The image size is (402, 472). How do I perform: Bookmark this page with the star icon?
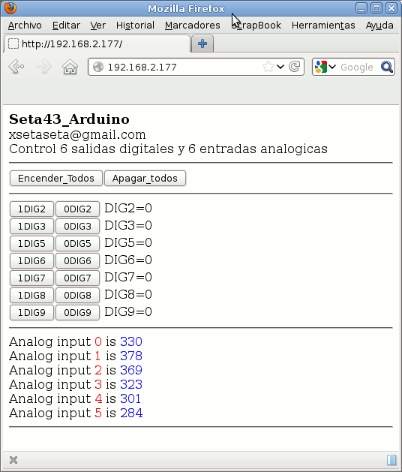268,67
